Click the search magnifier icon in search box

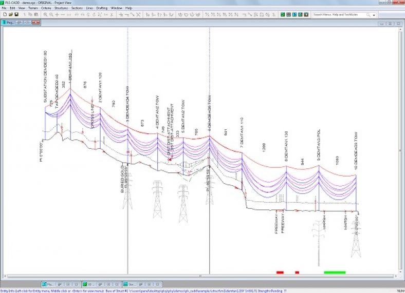click(x=369, y=15)
